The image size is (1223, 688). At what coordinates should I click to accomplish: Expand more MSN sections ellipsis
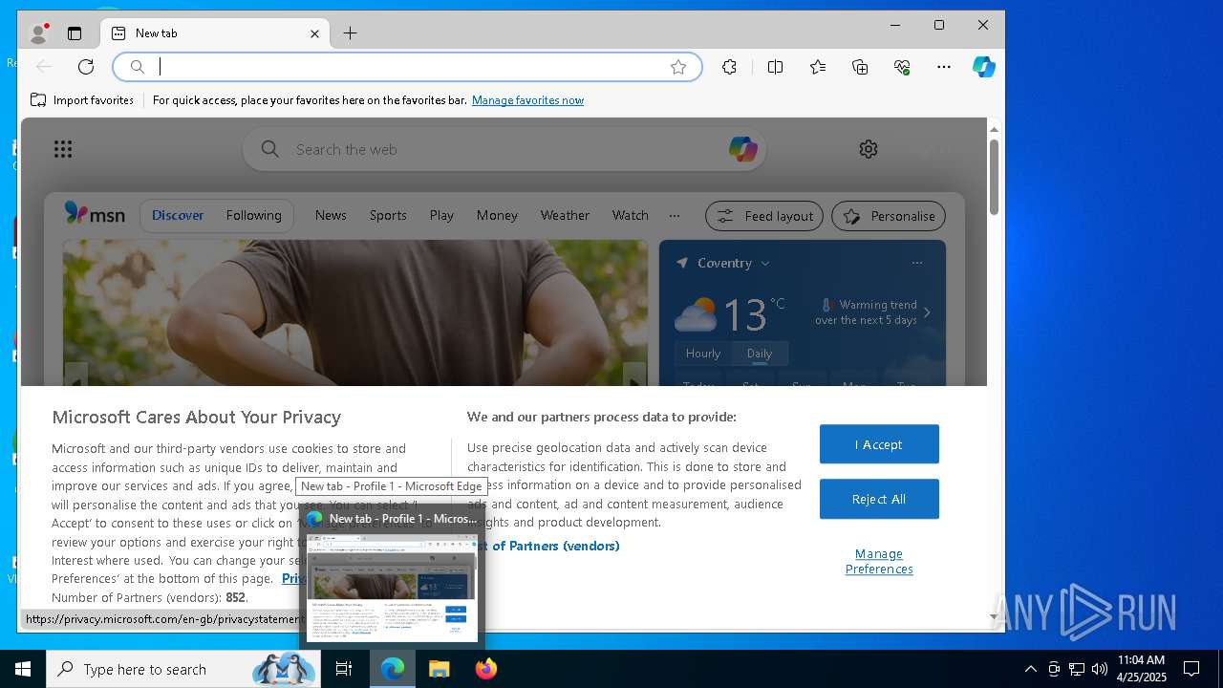tap(675, 216)
